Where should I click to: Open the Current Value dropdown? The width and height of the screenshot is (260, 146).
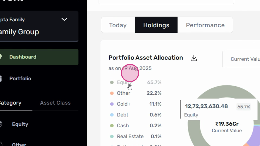coord(241,59)
